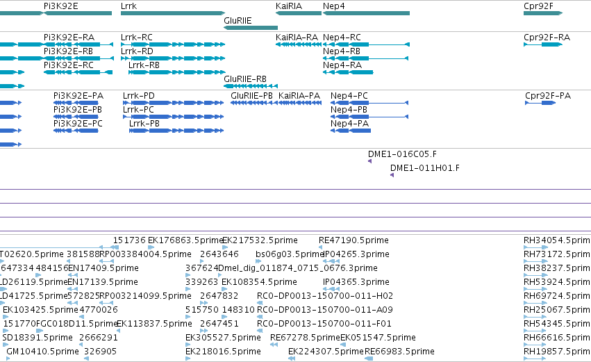Click EST RP003214099.5prime
The image size is (591, 362).
point(145,296)
